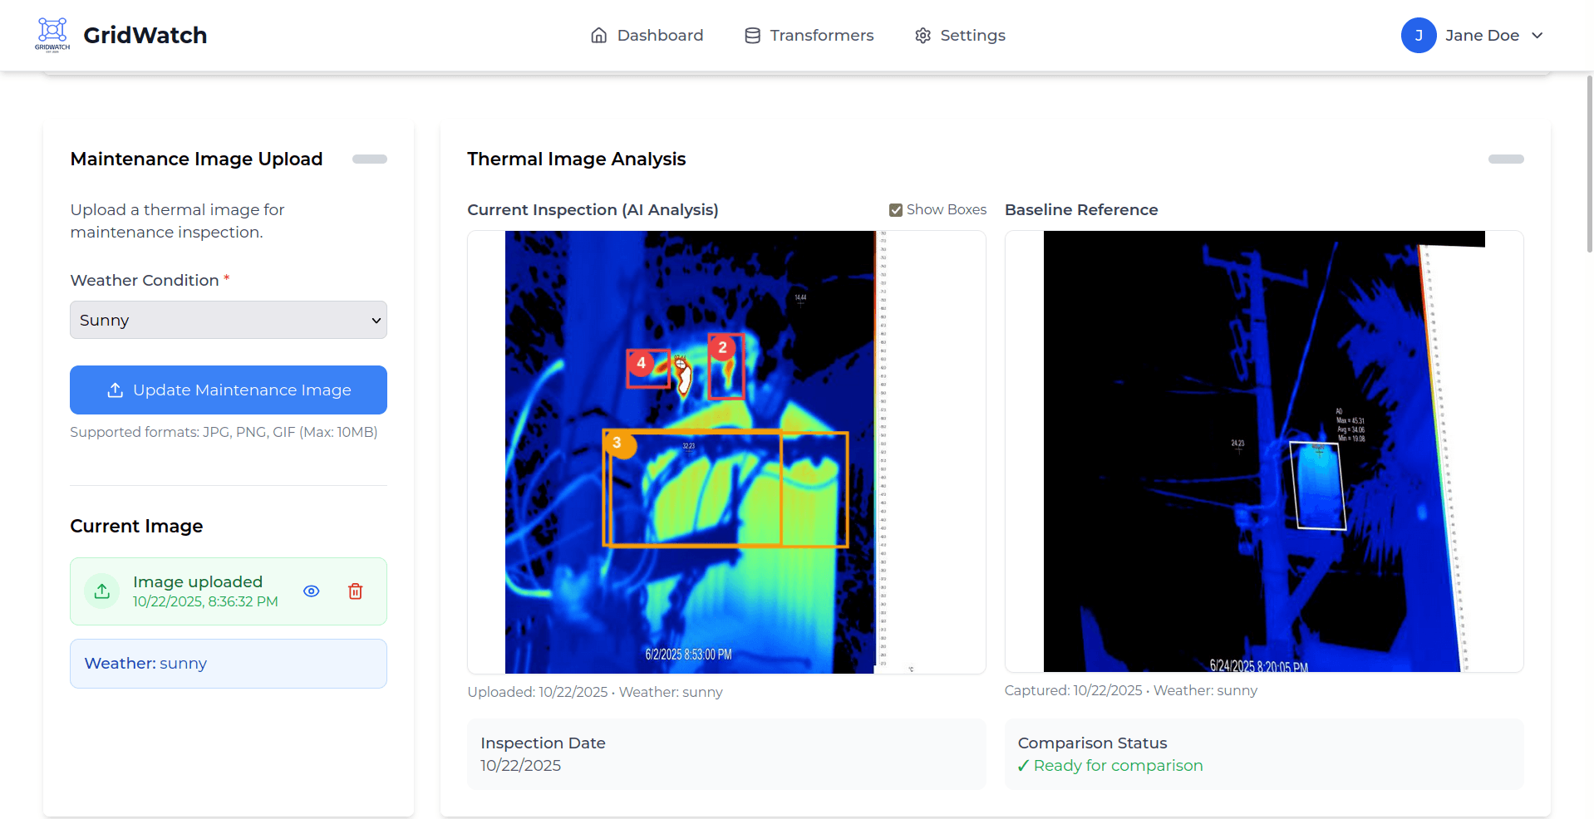
Task: Click the Baseline Reference thermal image
Action: [1263, 451]
